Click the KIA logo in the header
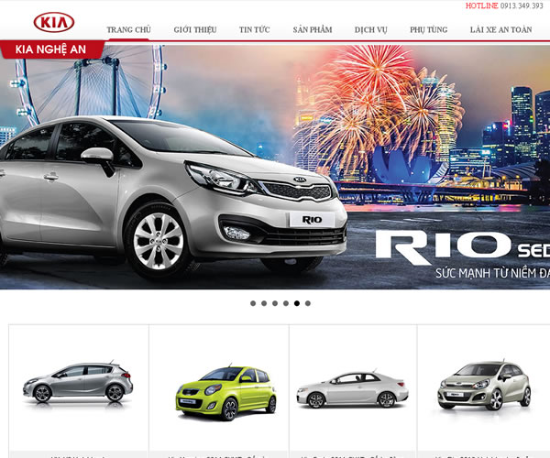This screenshot has width=550, height=458. click(55, 22)
